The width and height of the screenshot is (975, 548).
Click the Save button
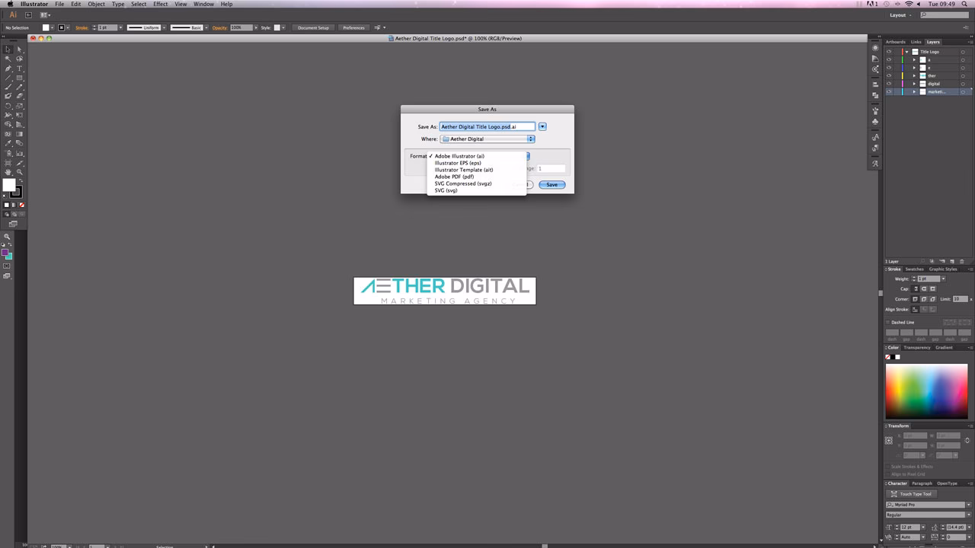tap(551, 184)
